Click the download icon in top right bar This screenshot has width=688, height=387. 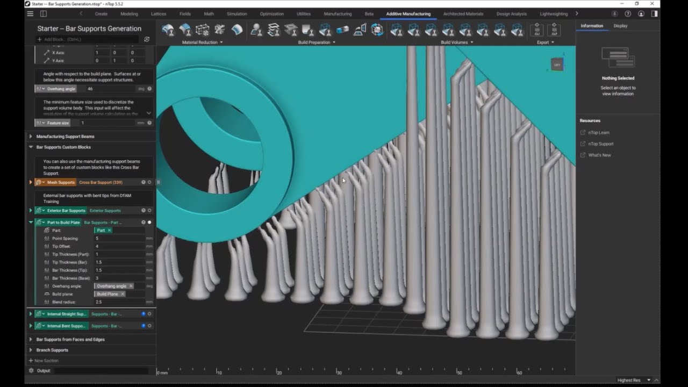pos(615,13)
